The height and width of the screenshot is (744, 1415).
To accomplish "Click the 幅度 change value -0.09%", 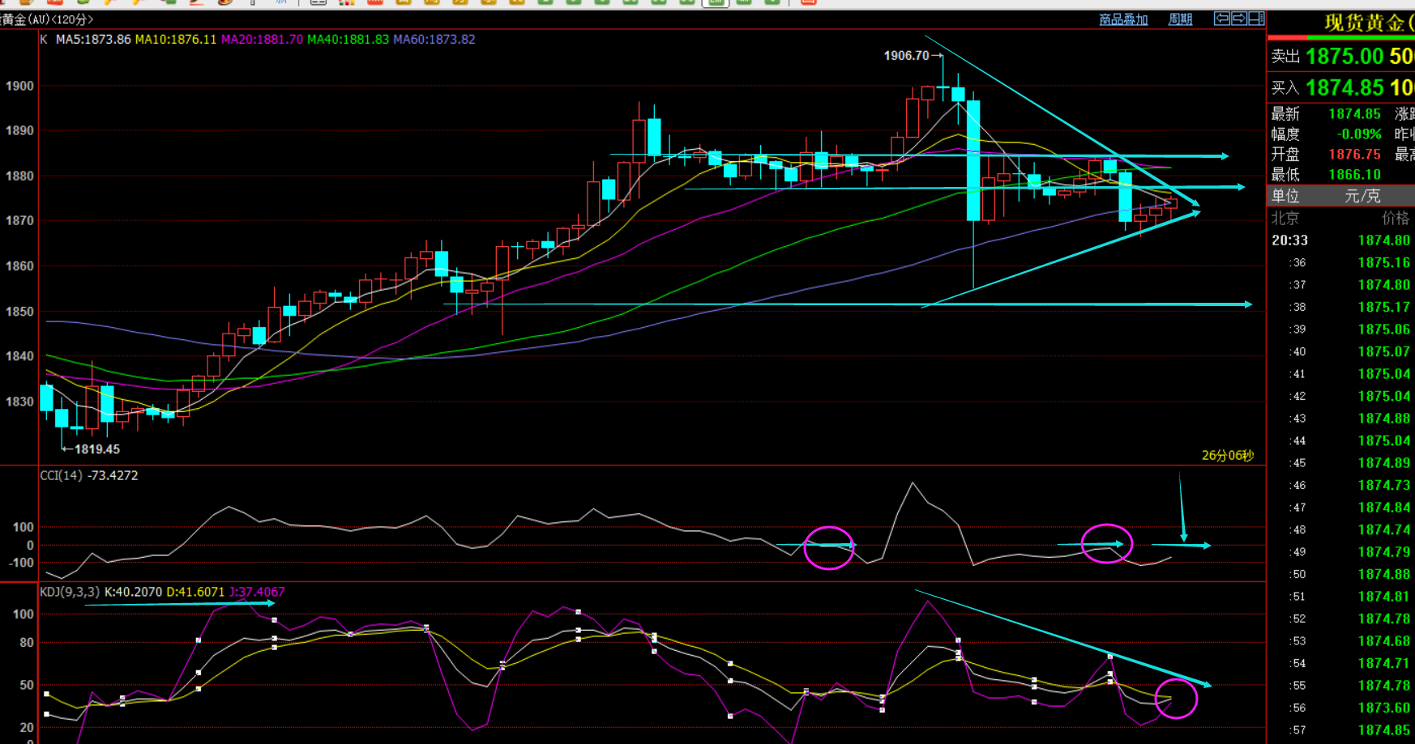I will pyautogui.click(x=1359, y=134).
